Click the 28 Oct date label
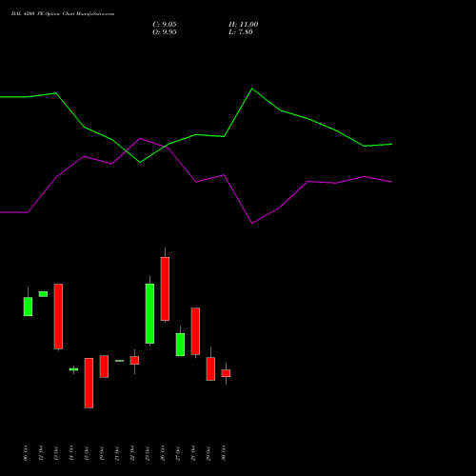The image size is (476, 476). tap(193, 453)
